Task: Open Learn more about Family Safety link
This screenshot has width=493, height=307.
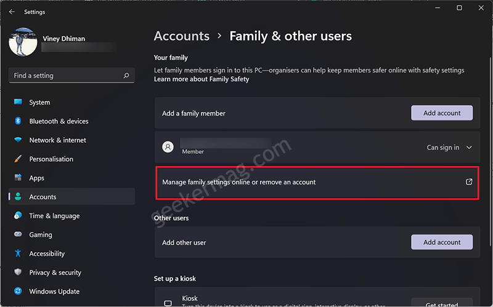Action: 202,79
